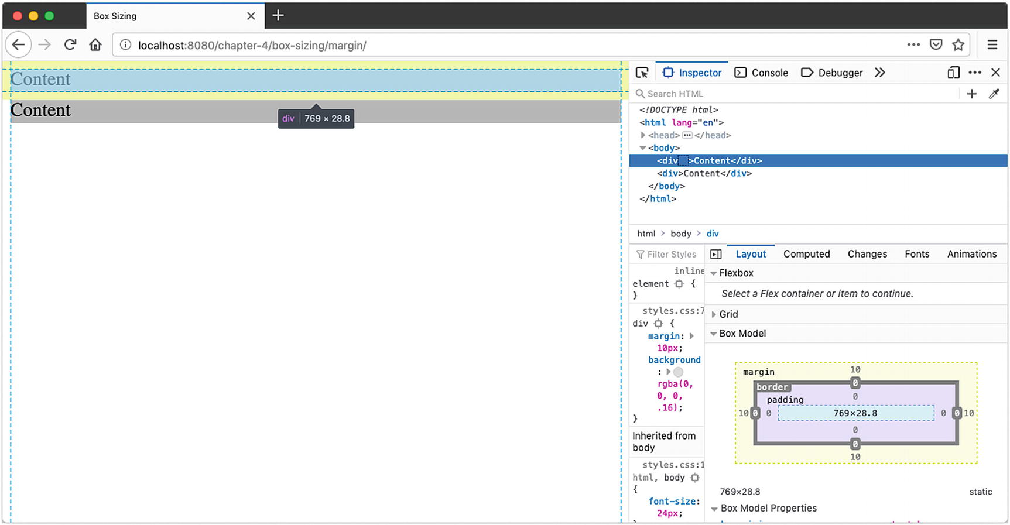Close the Box Sizing tab
The width and height of the screenshot is (1010, 525).
pos(251,16)
